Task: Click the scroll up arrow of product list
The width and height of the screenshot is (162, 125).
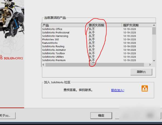Action: 154,25
